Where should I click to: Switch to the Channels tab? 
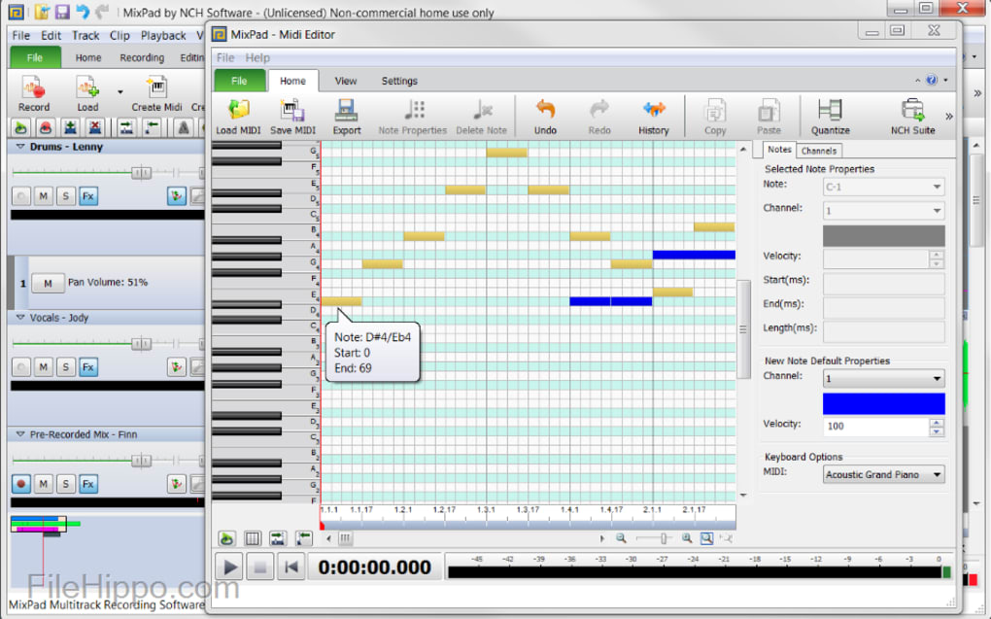click(x=819, y=150)
